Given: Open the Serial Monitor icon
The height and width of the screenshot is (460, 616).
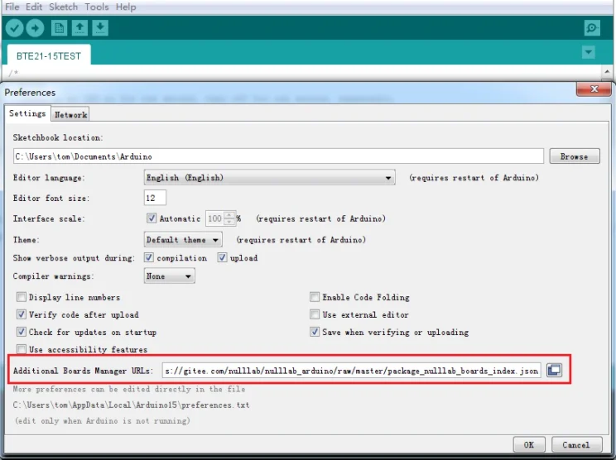Looking at the screenshot, I should coord(592,28).
